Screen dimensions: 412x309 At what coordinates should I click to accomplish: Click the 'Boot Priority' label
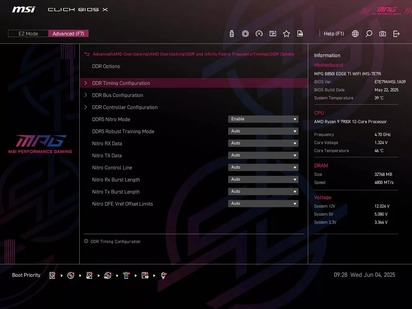(26, 275)
